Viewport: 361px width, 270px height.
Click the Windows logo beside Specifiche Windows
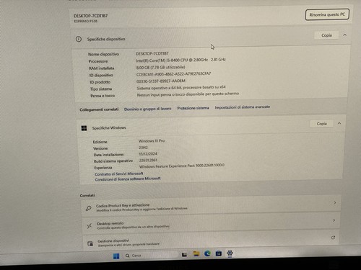point(84,128)
